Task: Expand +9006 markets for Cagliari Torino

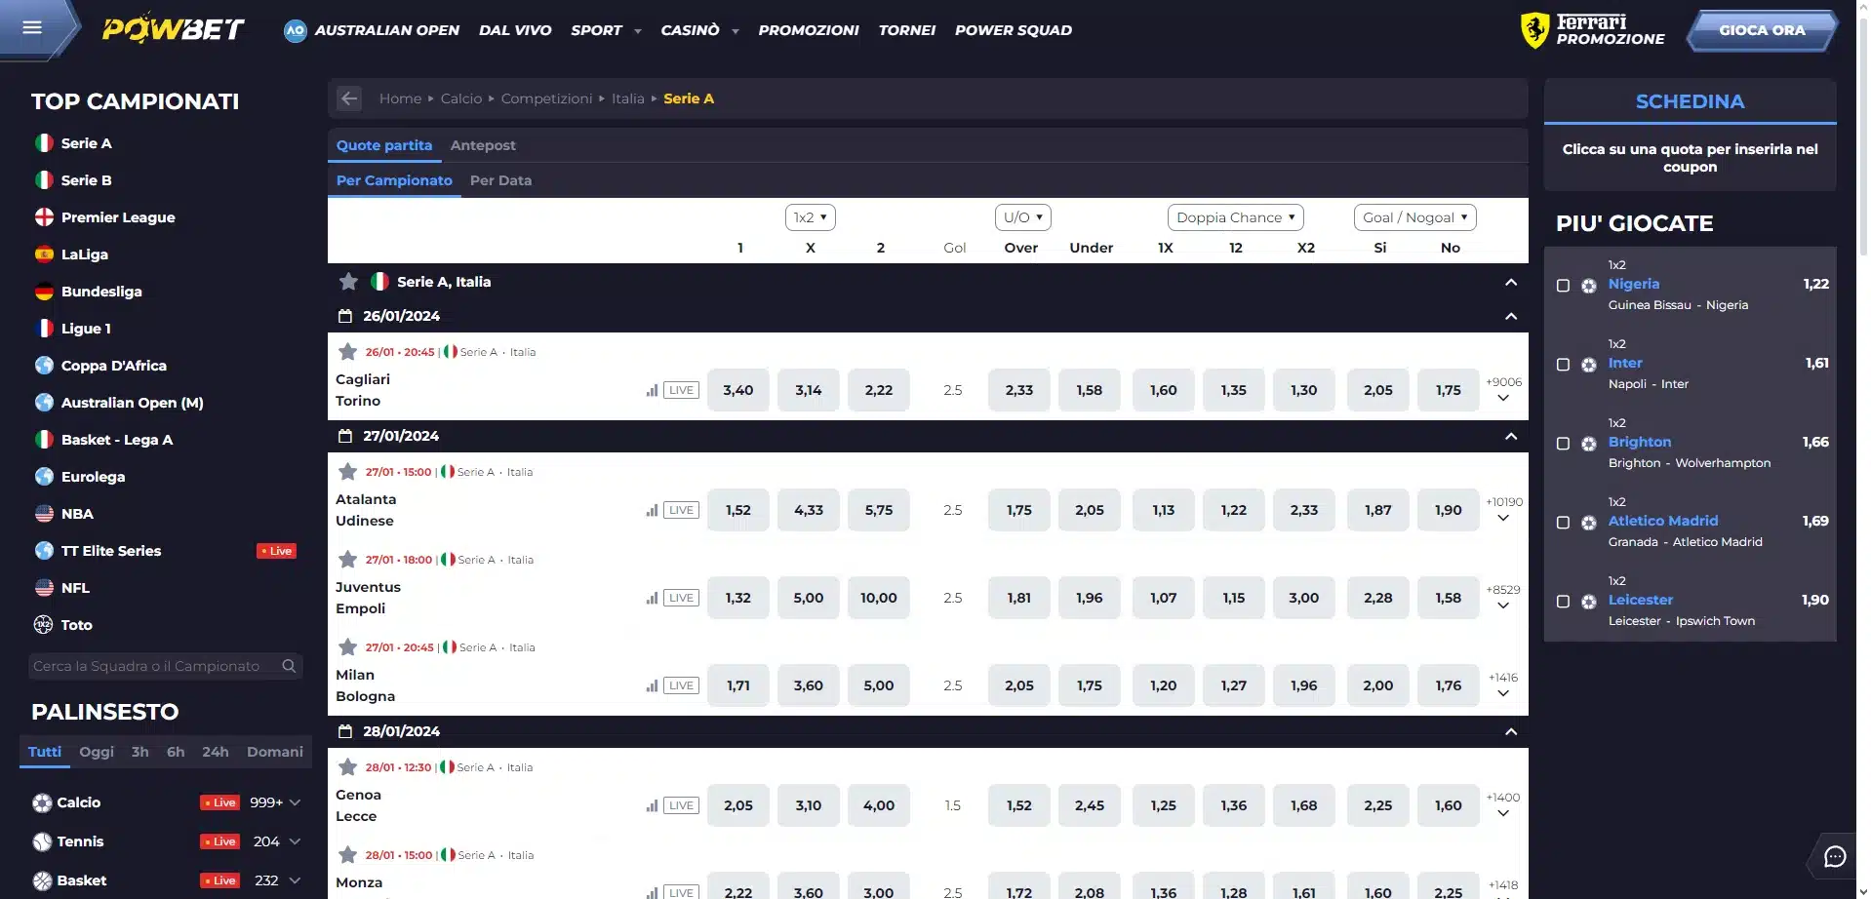Action: click(x=1503, y=390)
